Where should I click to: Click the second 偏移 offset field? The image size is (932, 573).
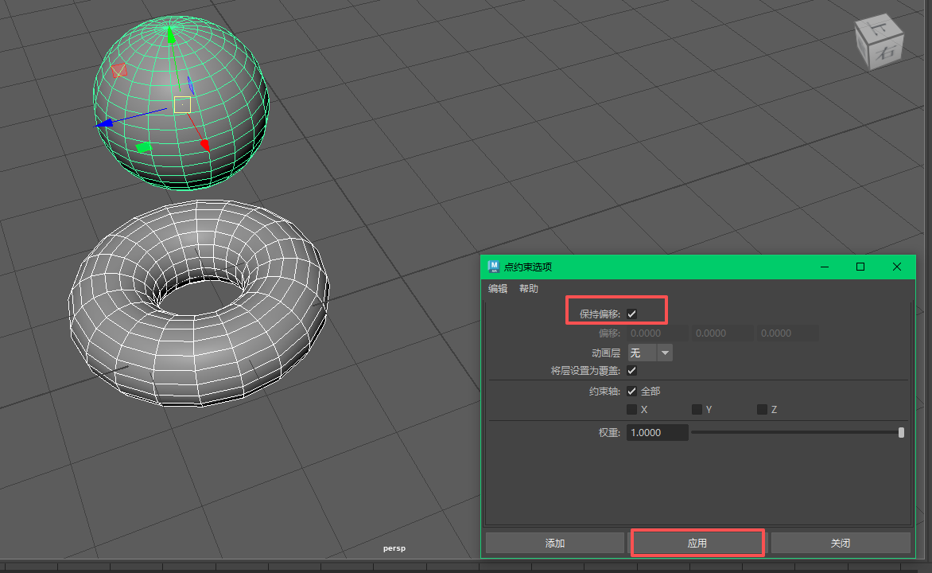click(722, 333)
